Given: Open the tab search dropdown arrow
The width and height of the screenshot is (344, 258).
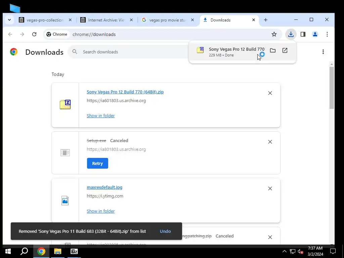Looking at the screenshot, I should pos(9,20).
